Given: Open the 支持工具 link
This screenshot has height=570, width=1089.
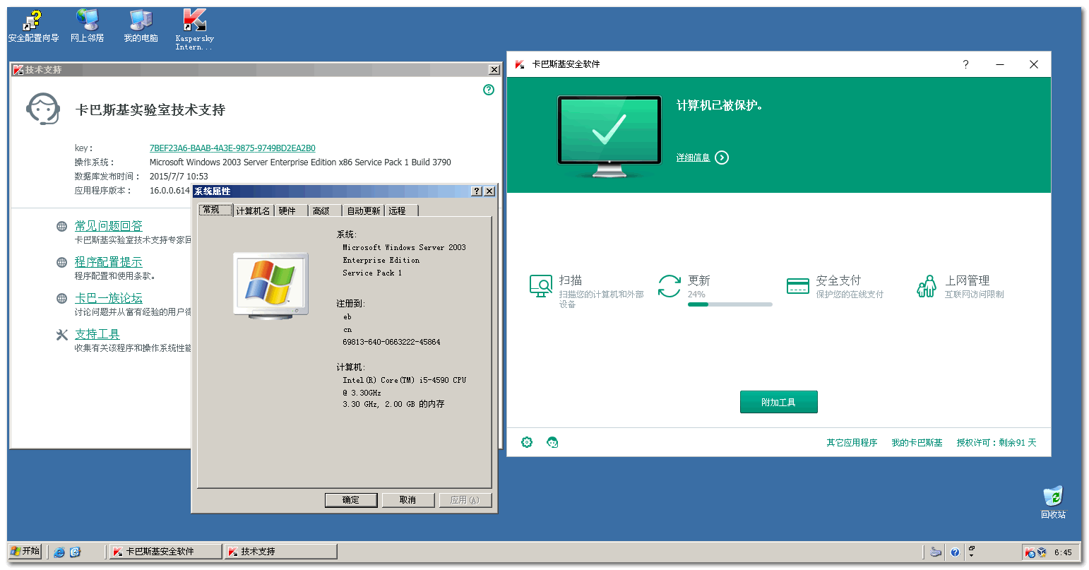Looking at the screenshot, I should click(x=97, y=334).
